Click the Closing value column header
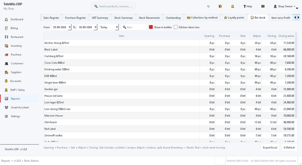The height and width of the screenshot is (165, 302). pos(286,36)
